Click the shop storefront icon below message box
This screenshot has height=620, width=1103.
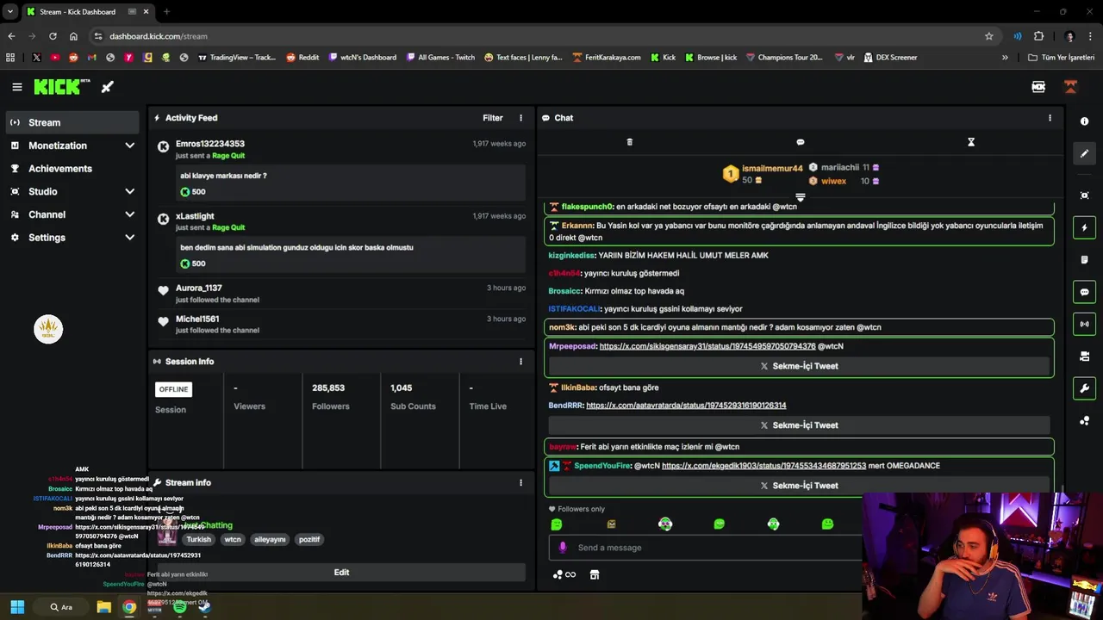(595, 575)
